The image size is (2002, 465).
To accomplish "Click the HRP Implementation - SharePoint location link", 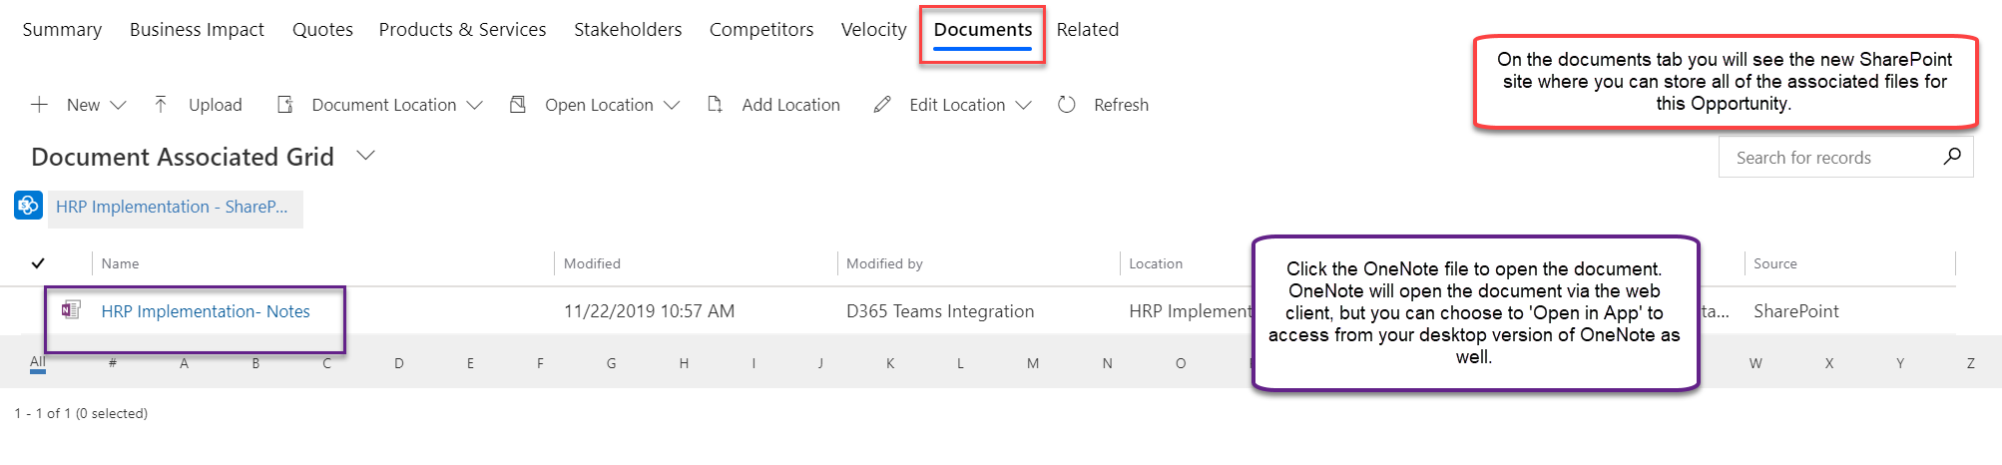I will 172,207.
